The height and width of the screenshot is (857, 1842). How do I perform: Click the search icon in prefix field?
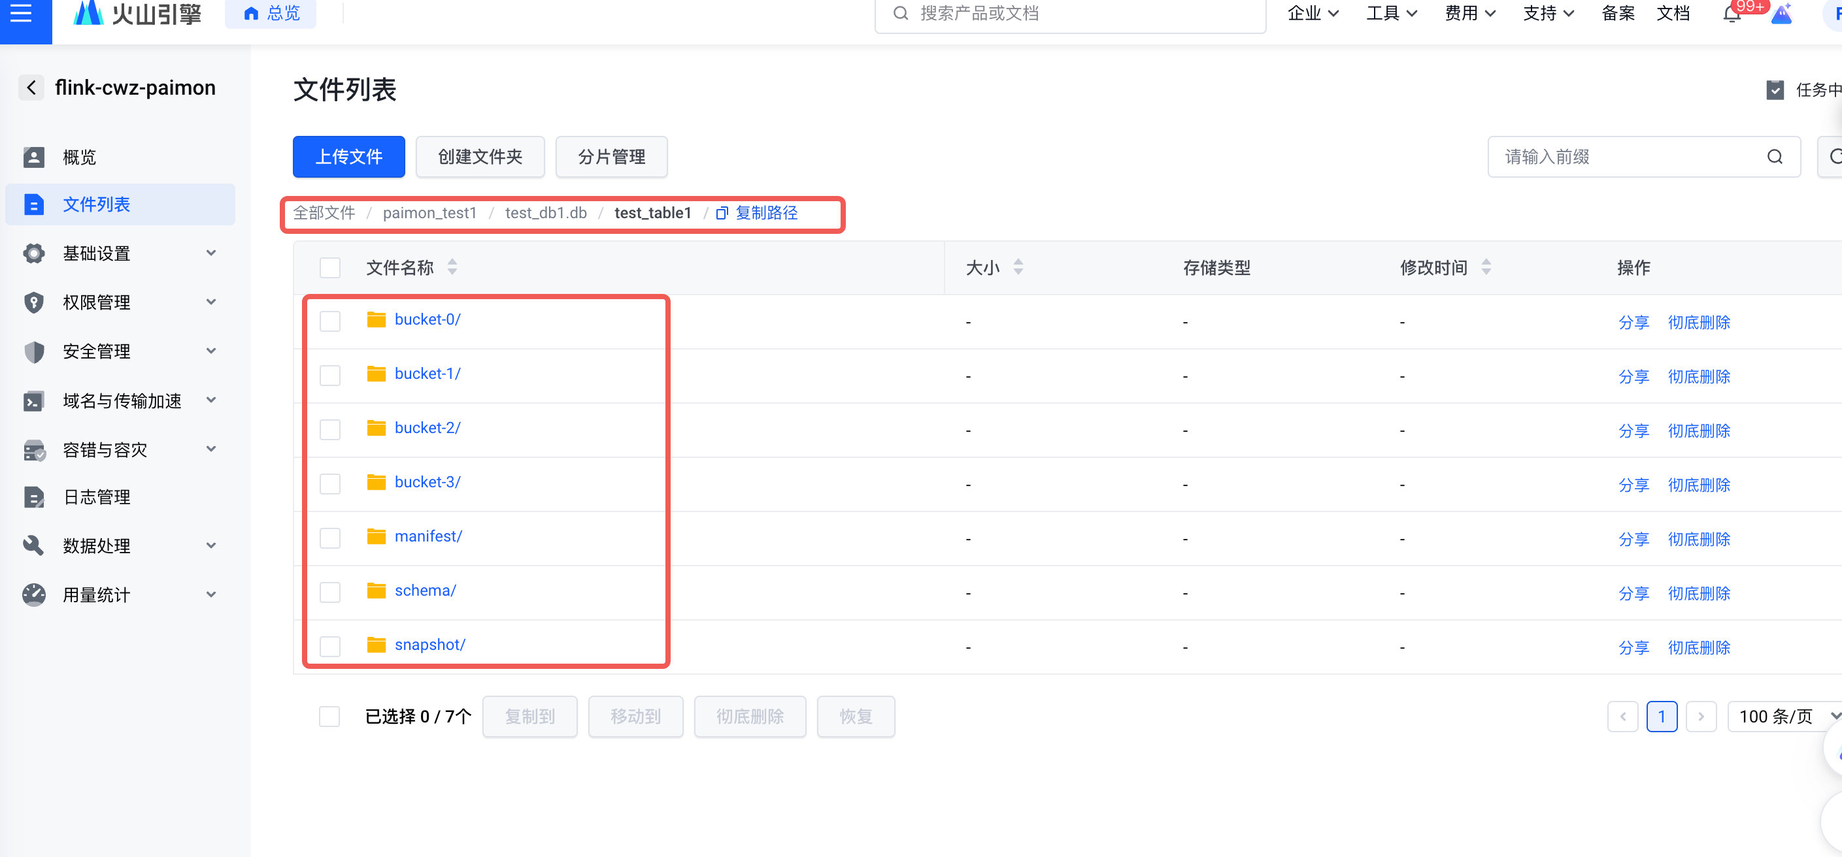tap(1775, 157)
